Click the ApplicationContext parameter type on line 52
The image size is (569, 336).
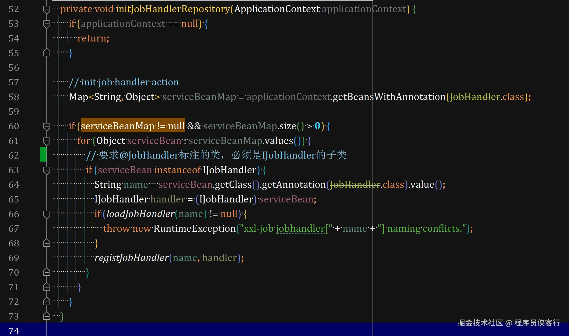pyautogui.click(x=277, y=9)
